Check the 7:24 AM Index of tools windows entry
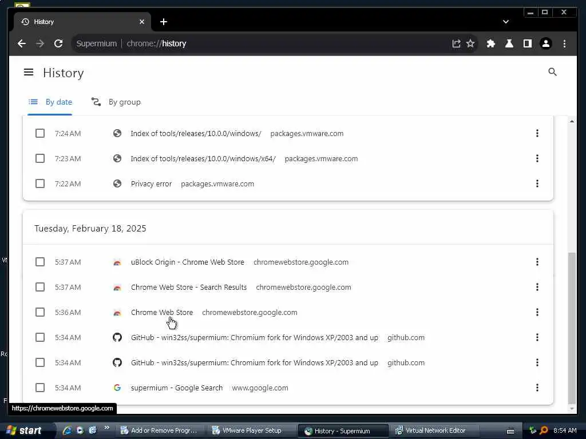This screenshot has height=439, width=586. tap(40, 133)
